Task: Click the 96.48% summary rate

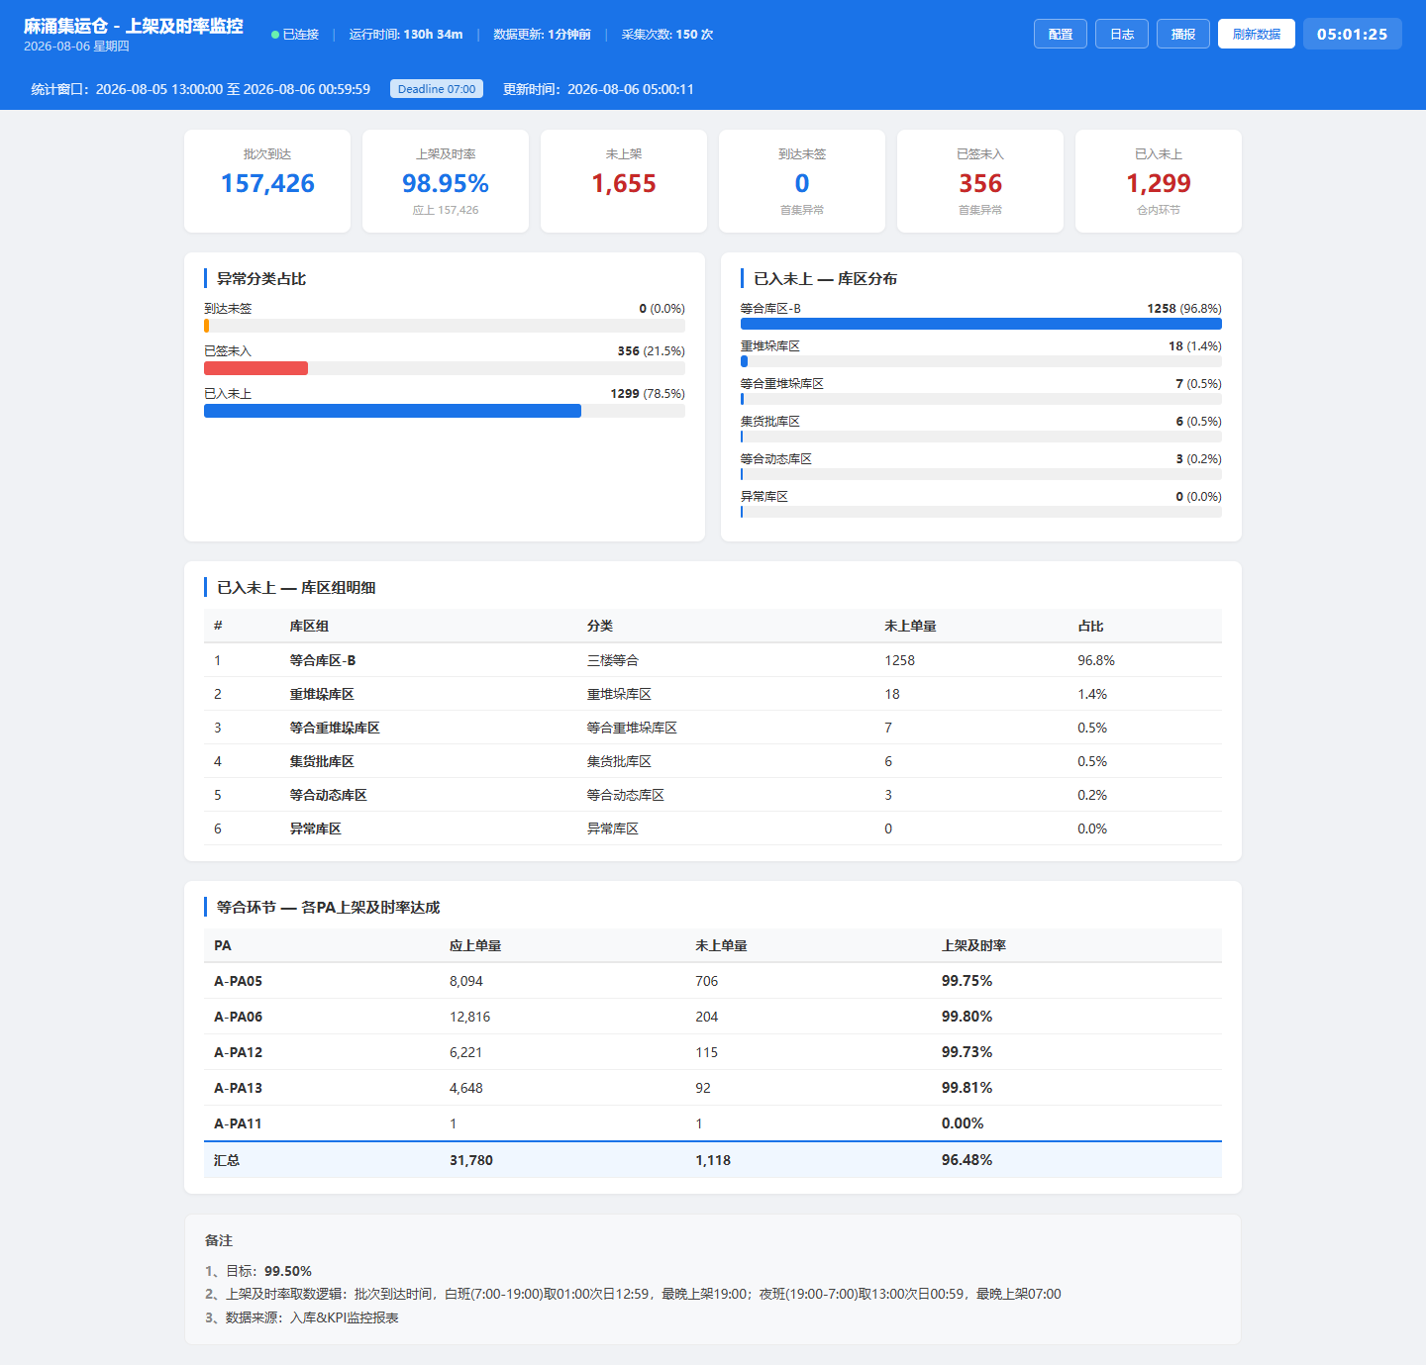Action: coord(967,1160)
